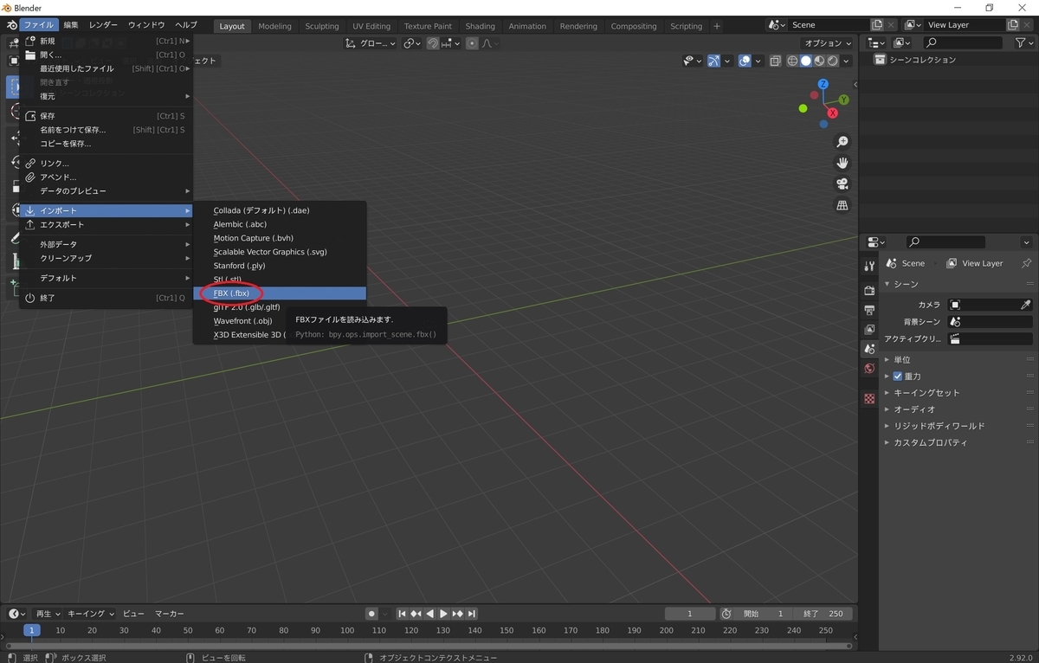This screenshot has height=663, width=1039.
Task: Choose FBX (.fbx) import option
Action: 280,293
